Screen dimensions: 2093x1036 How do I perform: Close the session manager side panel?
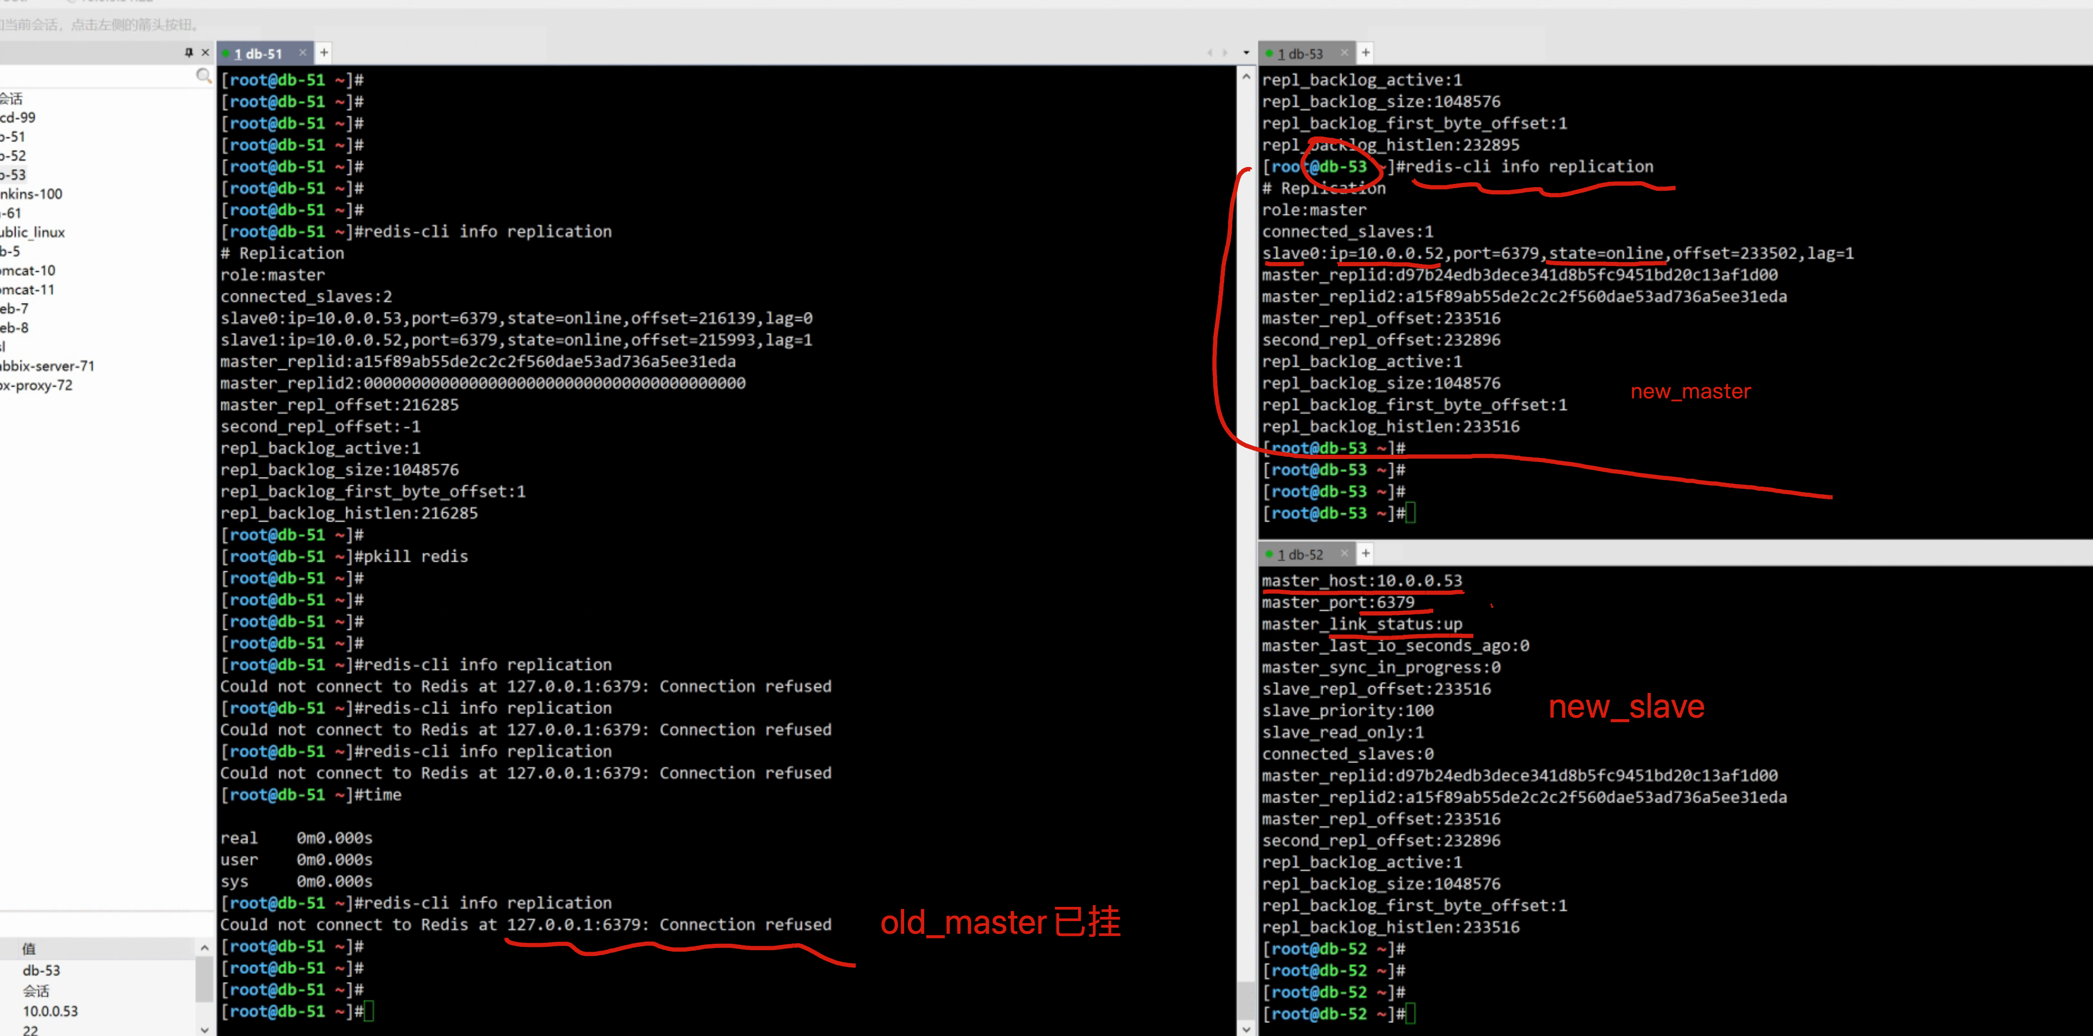tap(206, 53)
